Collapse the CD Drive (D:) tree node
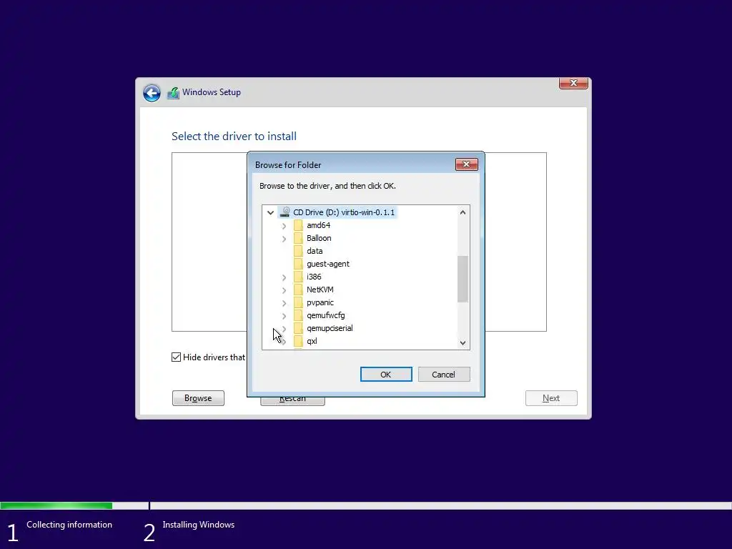The height and width of the screenshot is (549, 732). click(270, 212)
